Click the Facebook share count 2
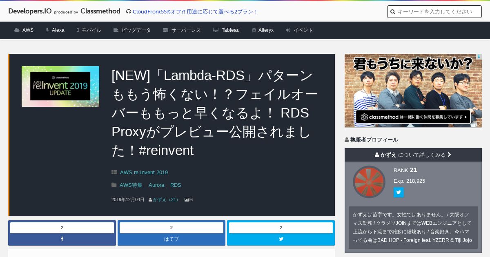The image size is (490, 257). coord(62,228)
